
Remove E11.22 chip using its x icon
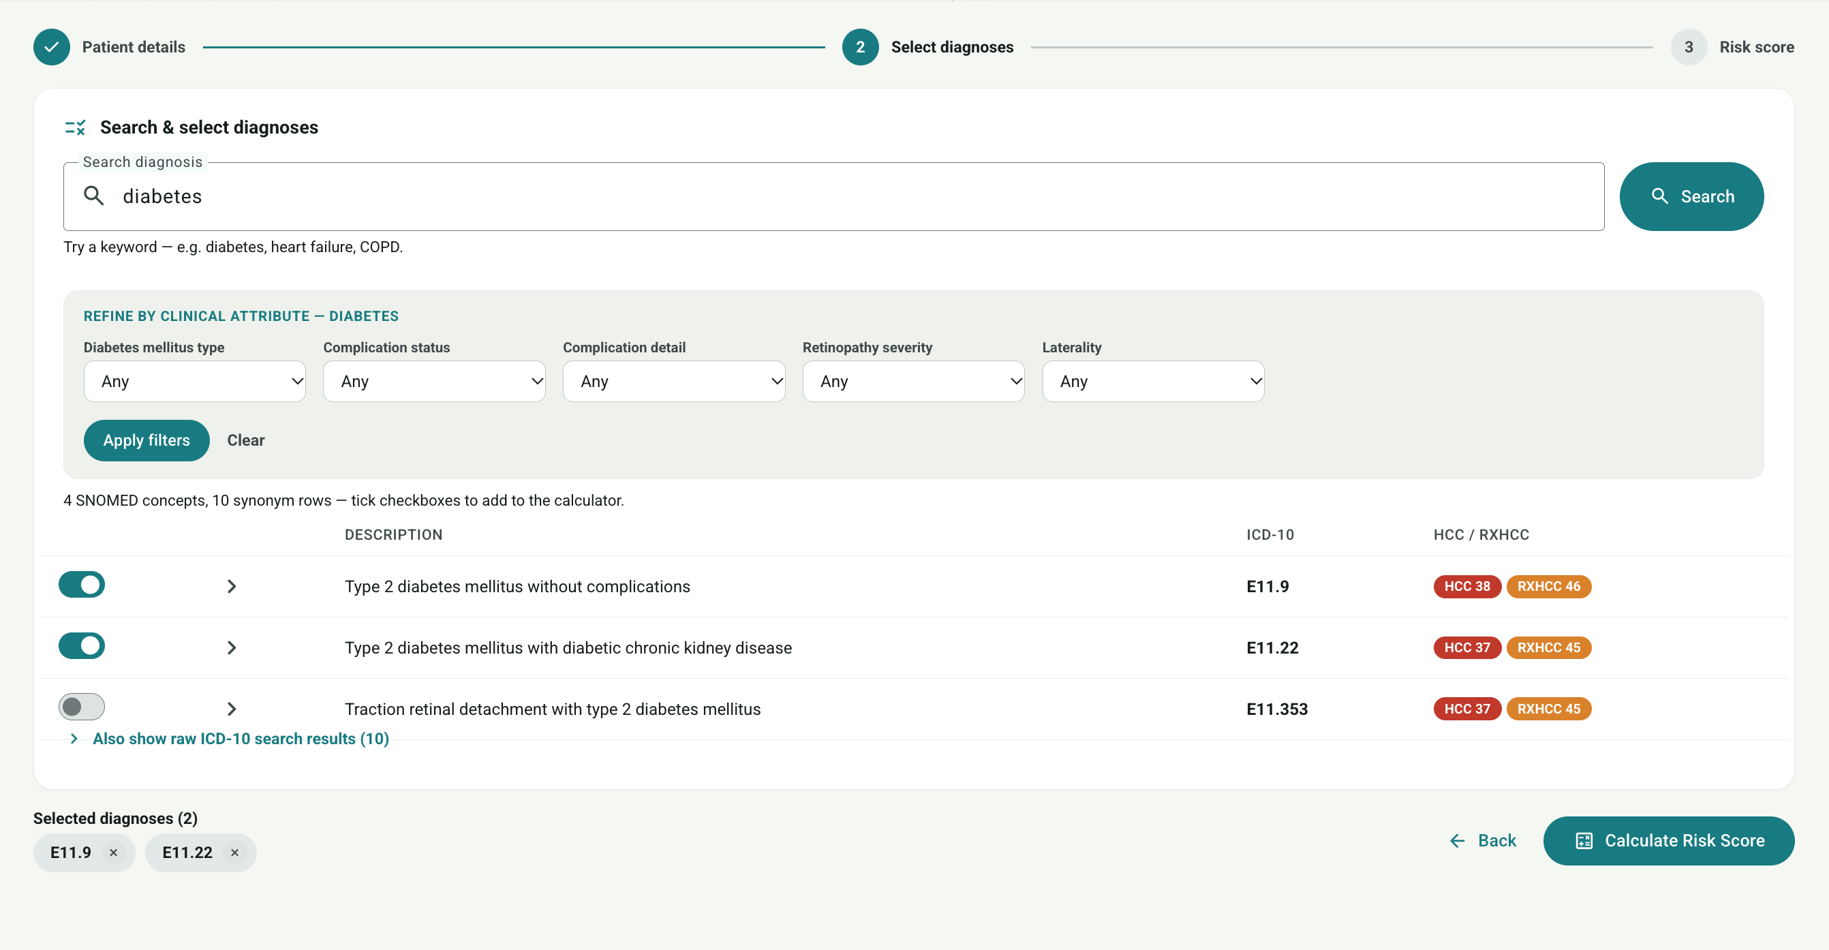(x=234, y=852)
